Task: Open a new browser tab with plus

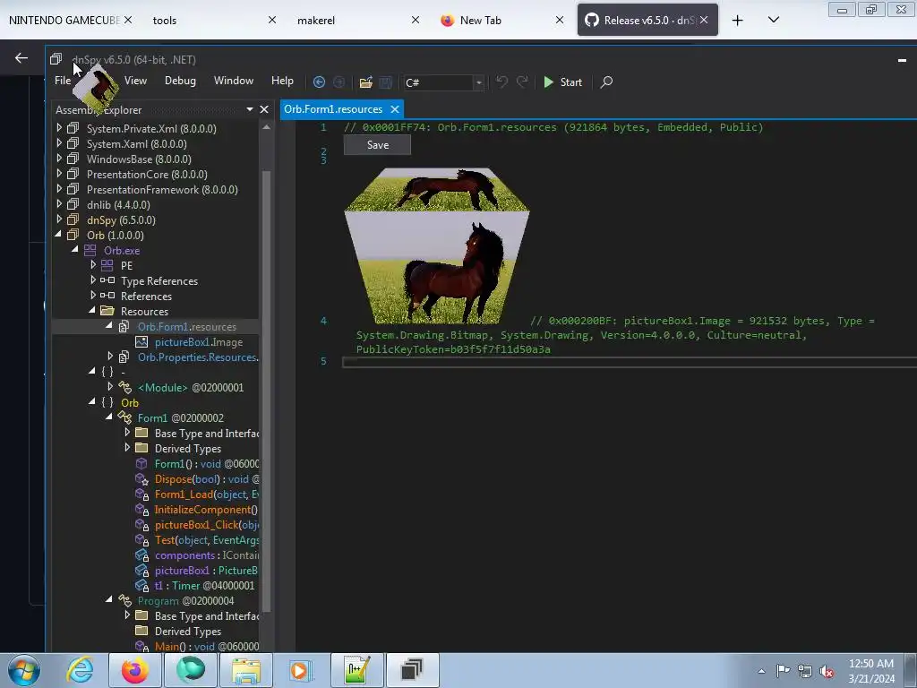Action: (738, 21)
